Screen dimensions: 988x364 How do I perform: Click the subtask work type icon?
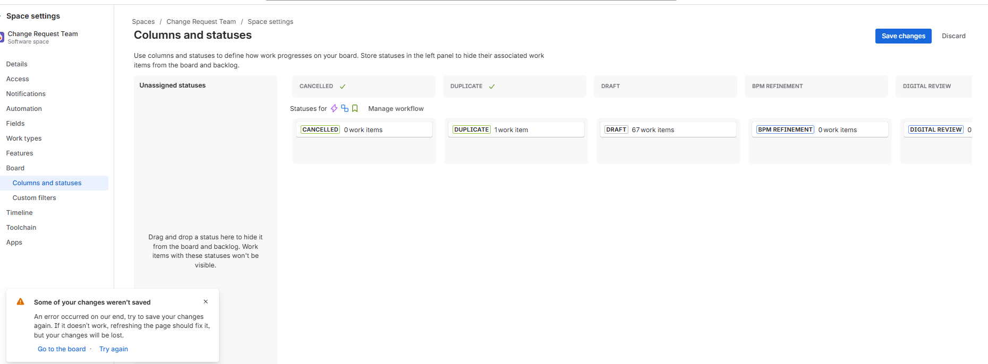coord(345,108)
